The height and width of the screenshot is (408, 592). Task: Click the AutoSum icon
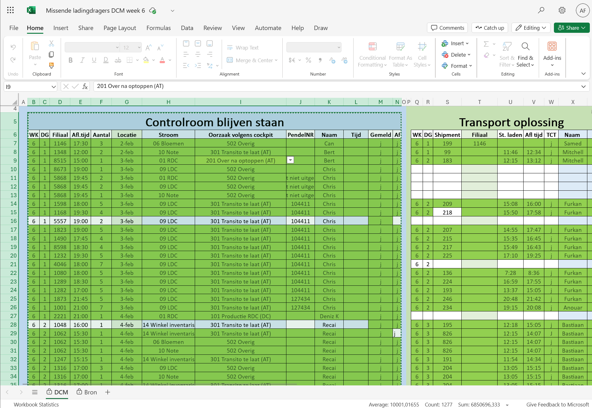[485, 43]
